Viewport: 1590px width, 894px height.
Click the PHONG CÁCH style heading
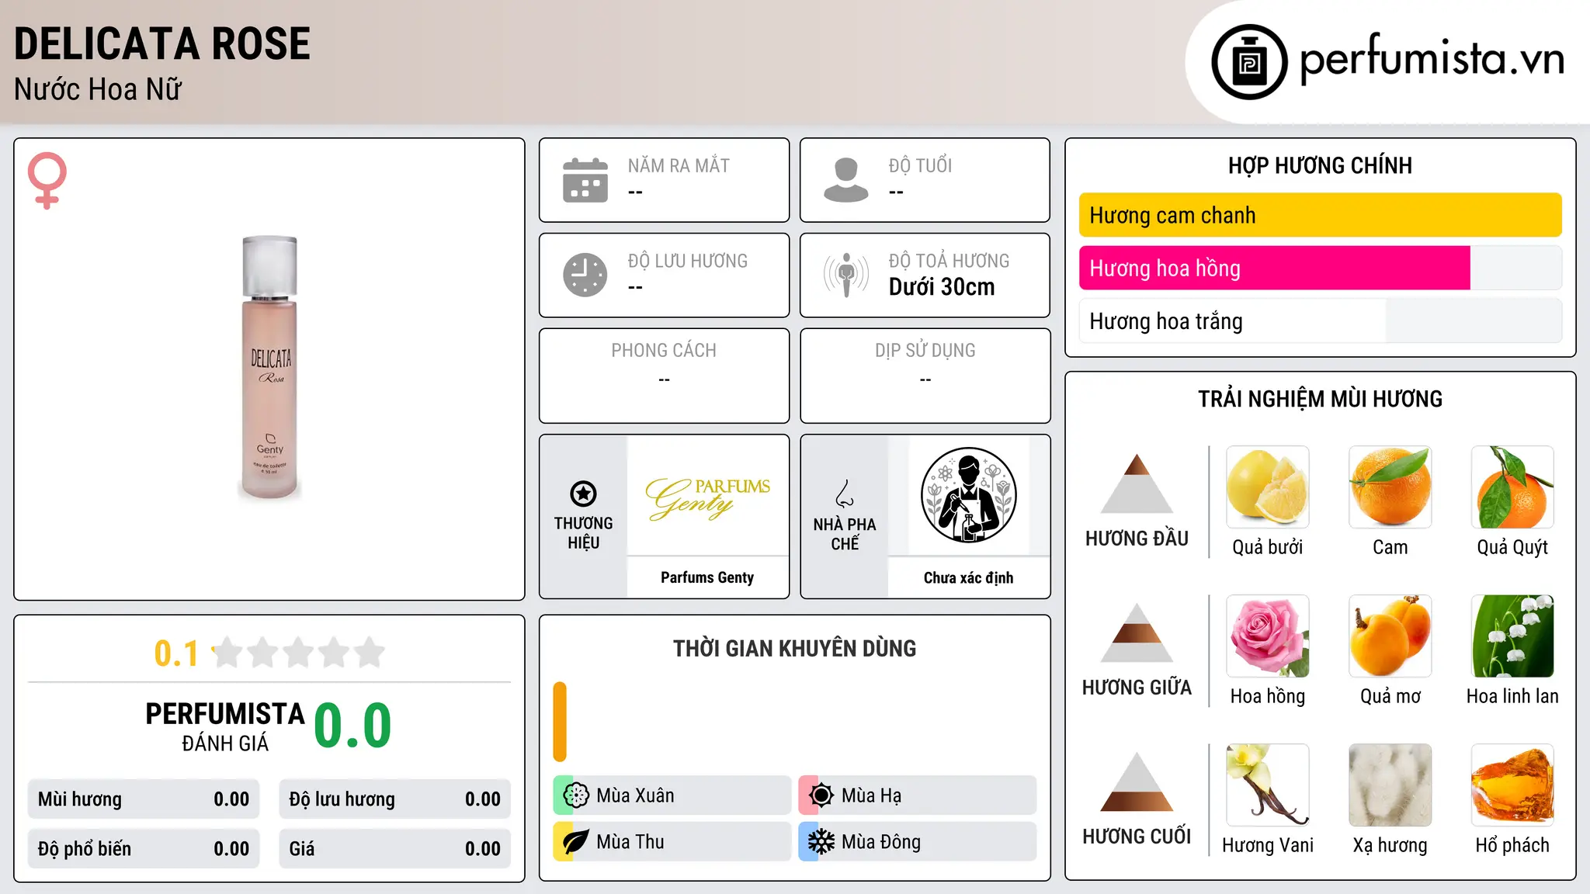coord(664,351)
